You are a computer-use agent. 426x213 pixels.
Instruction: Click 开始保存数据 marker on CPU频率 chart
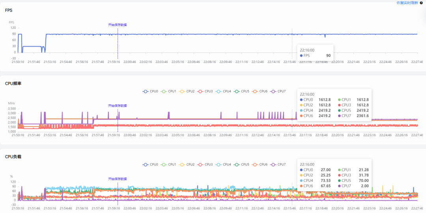pyautogui.click(x=118, y=106)
